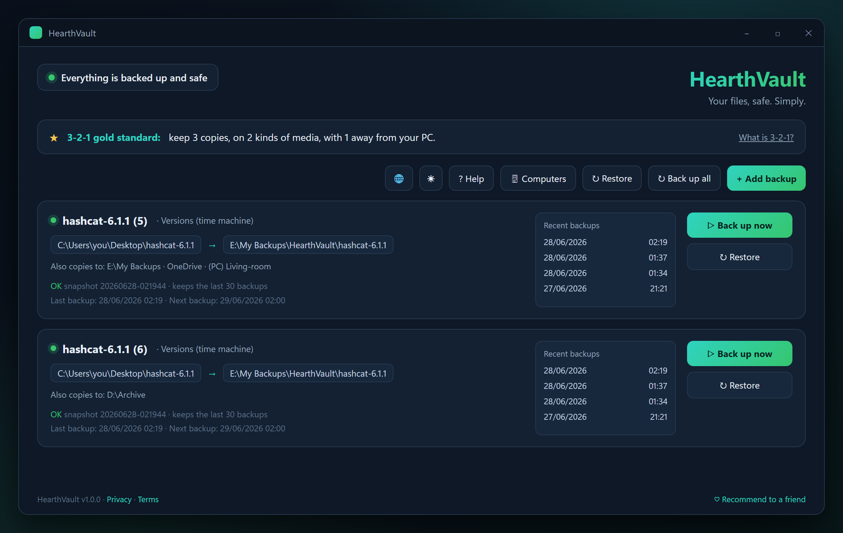The height and width of the screenshot is (533, 843).
Task: Click HearthVault v1.0.0 version text
Action: click(x=69, y=499)
